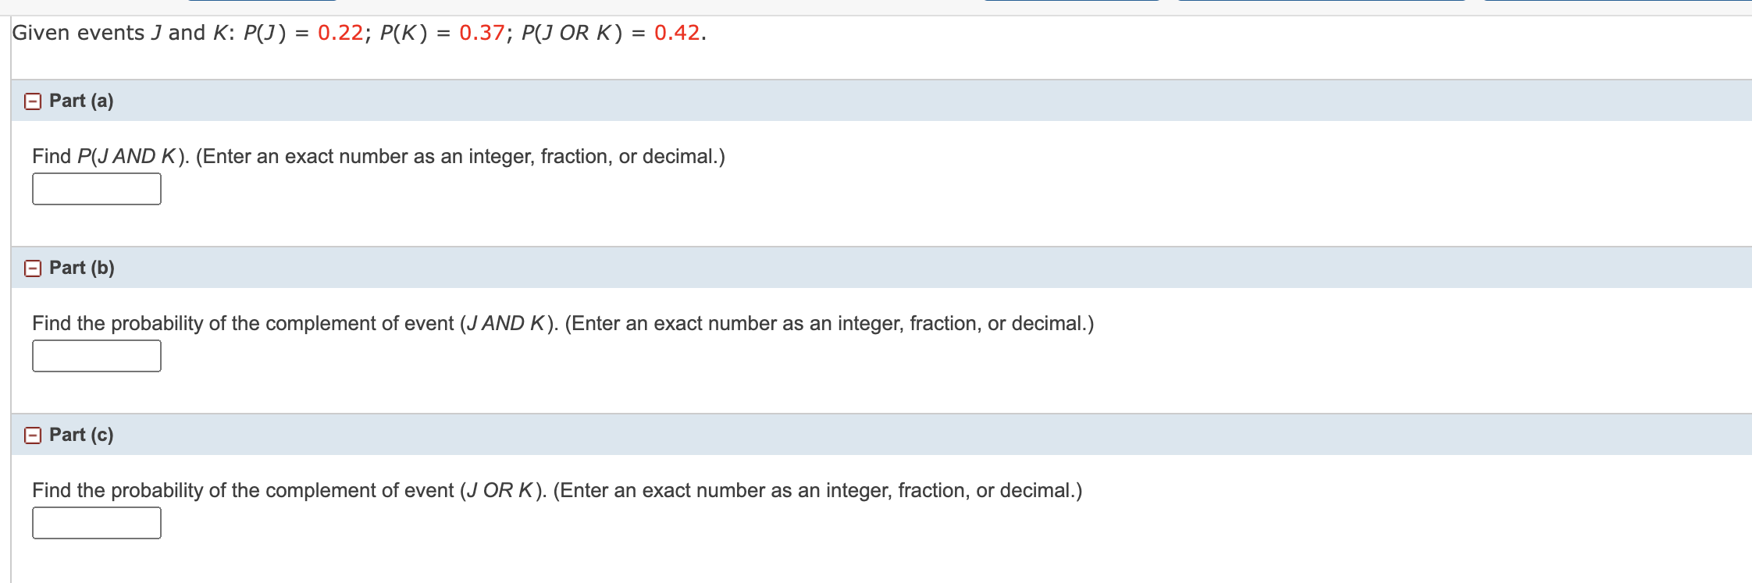Click the red square toggle on Part (c) header

tap(33, 435)
